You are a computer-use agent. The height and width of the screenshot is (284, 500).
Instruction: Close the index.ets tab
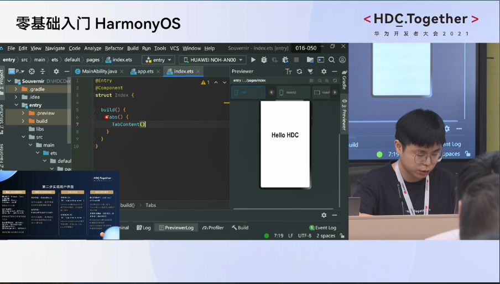198,72
